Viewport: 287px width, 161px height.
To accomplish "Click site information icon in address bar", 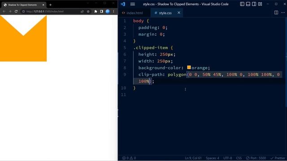I will click(x=23, y=11).
